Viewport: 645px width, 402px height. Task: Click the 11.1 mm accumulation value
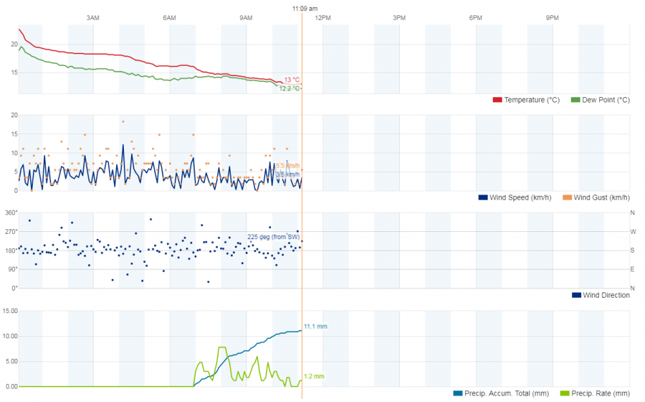(313, 327)
